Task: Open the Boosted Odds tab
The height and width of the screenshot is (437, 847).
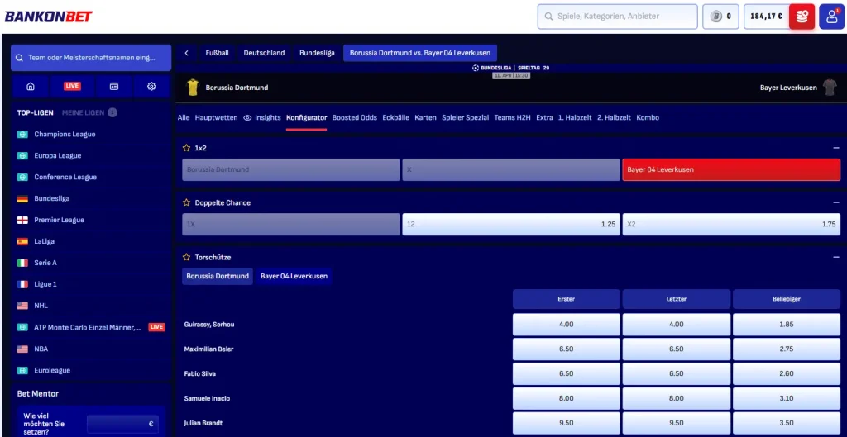Action: 354,117
